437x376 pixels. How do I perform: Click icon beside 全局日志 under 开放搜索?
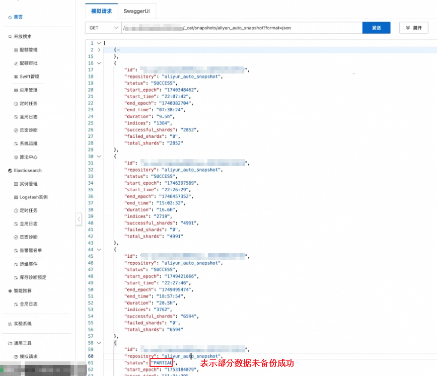tap(16, 117)
